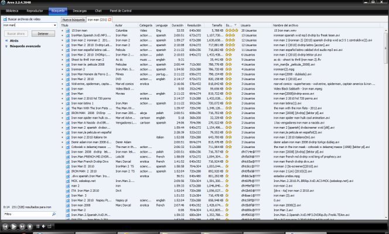Click the previous track button
The height and width of the screenshot is (234, 389).
(5, 226)
